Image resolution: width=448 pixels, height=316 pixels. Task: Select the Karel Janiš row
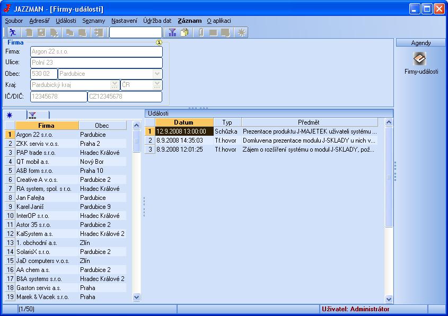(x=66, y=207)
